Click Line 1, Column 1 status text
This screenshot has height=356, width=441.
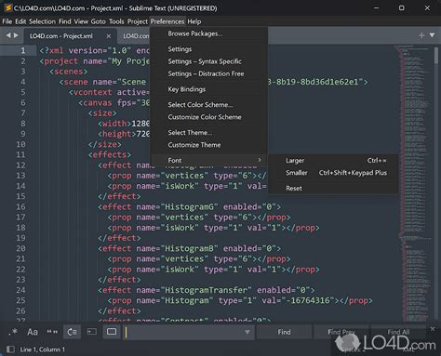(43, 349)
